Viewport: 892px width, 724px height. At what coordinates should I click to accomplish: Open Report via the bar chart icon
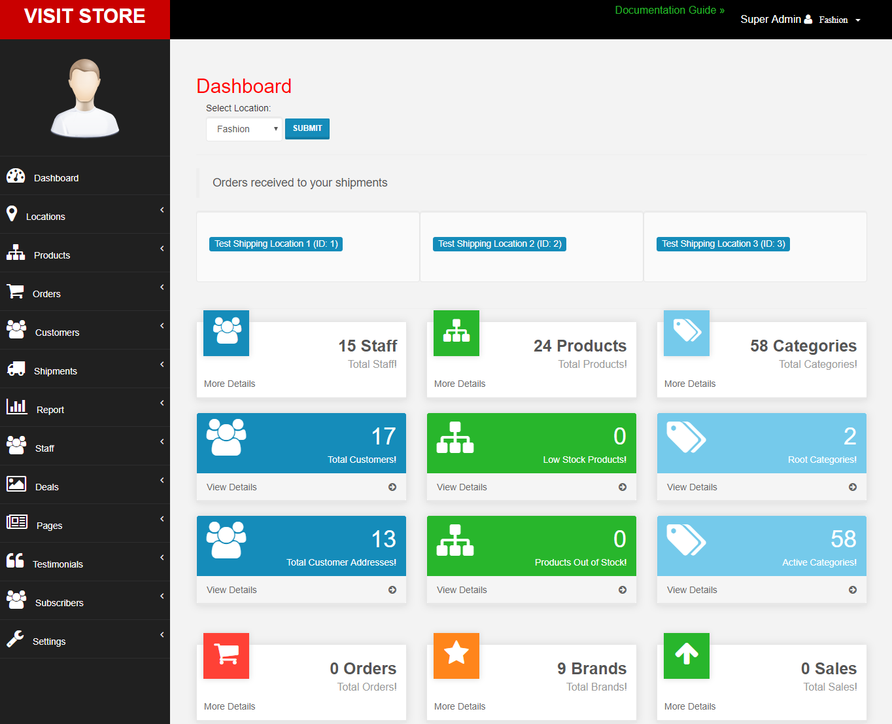point(16,407)
